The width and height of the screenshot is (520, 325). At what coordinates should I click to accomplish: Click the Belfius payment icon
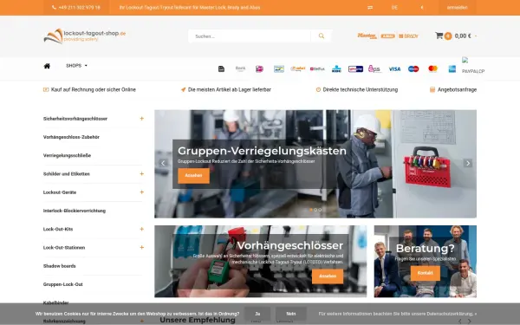click(x=317, y=69)
